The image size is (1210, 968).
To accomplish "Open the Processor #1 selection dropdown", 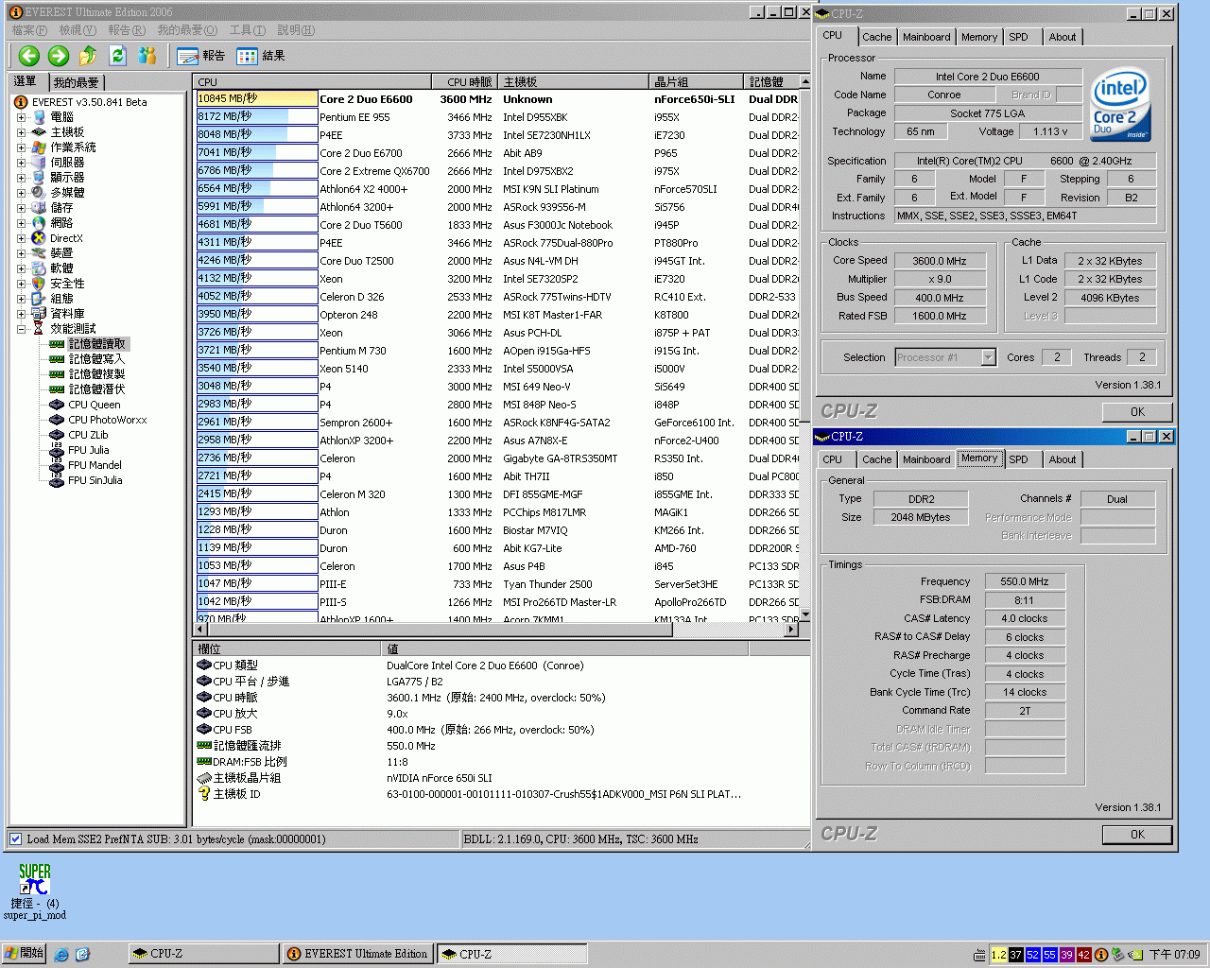I will [988, 357].
